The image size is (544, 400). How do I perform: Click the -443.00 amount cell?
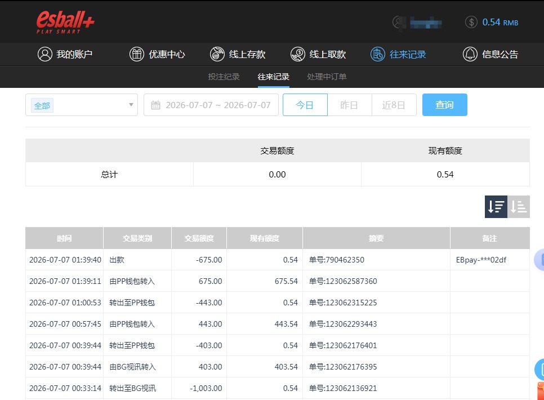point(209,303)
